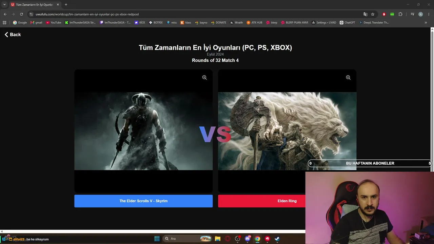Open the YouTube bookmark
The image size is (434, 244).
(54, 23)
